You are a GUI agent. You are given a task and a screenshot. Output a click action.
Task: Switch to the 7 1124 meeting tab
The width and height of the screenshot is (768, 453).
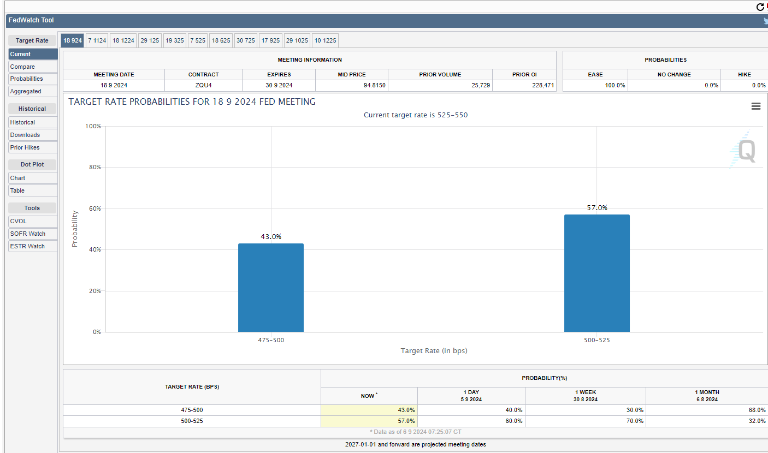[x=97, y=40]
